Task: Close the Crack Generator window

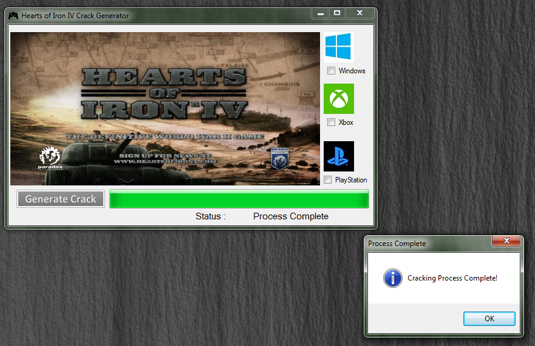Action: 360,13
